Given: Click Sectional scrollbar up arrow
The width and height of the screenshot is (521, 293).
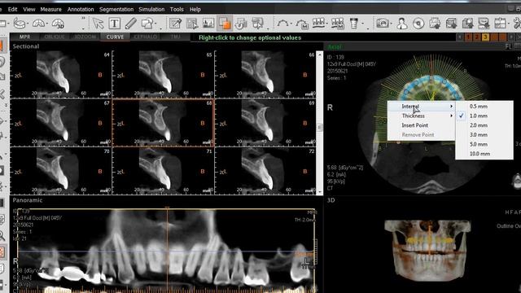Looking at the screenshot, I should coord(319,55).
